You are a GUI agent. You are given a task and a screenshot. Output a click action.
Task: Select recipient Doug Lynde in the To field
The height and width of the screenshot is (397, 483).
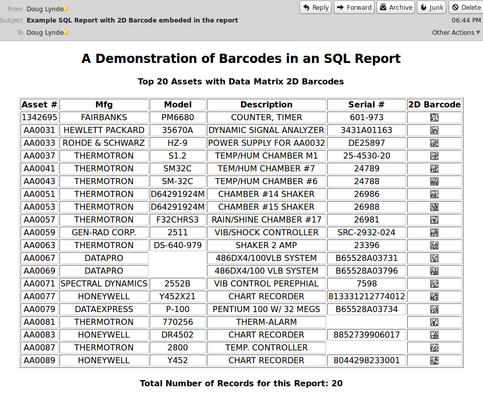click(x=46, y=32)
